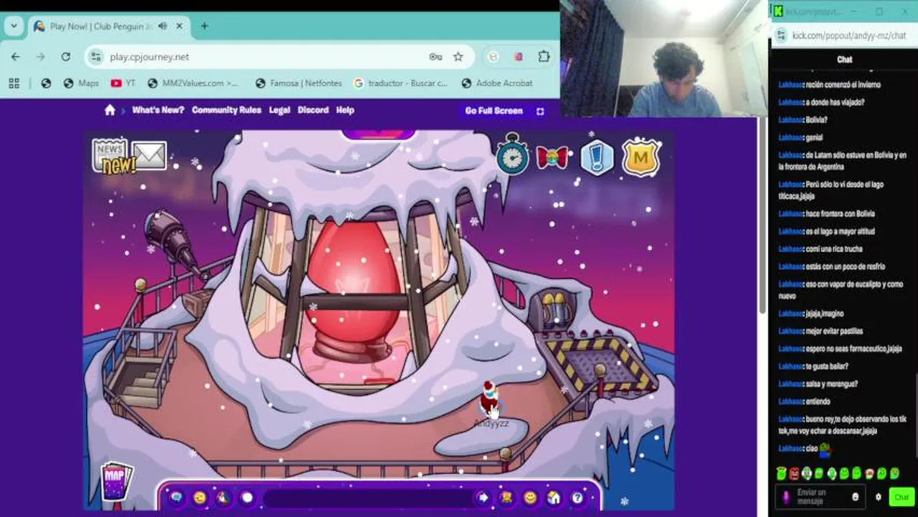Reload the page

click(65, 57)
